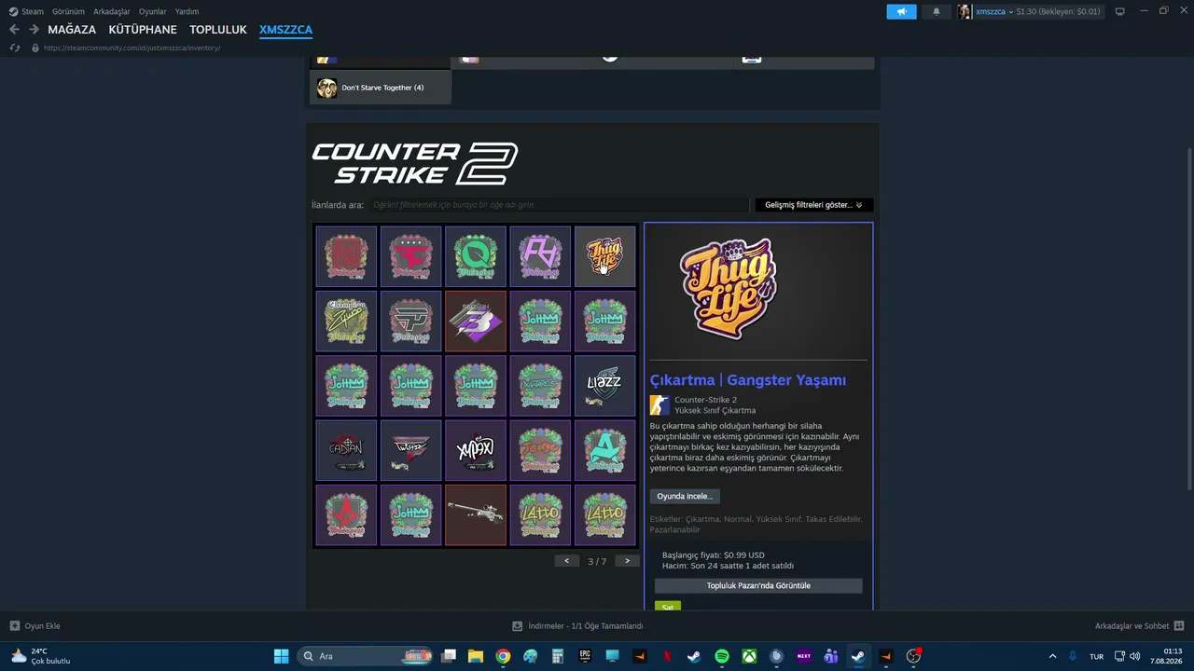The width and height of the screenshot is (1194, 671).
Task: Click the large Thug Life sticker preview
Action: [x=729, y=288]
